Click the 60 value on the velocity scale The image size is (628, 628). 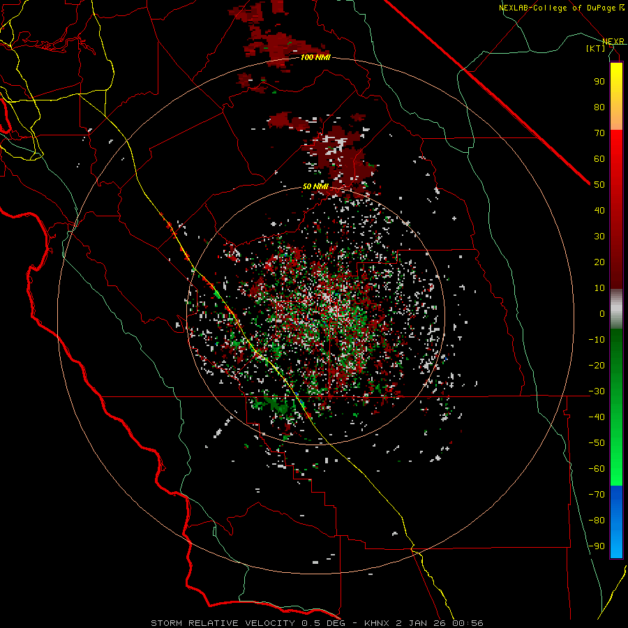[x=599, y=158]
